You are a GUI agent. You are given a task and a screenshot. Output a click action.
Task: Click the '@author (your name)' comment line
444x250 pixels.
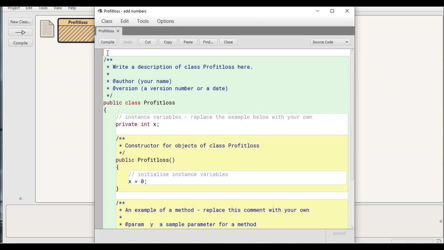coord(139,81)
